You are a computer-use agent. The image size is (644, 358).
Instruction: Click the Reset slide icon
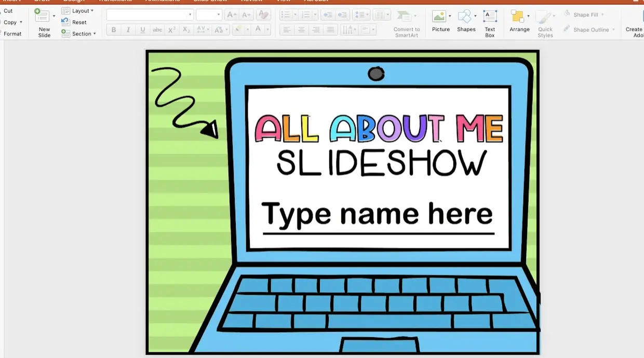(x=65, y=22)
